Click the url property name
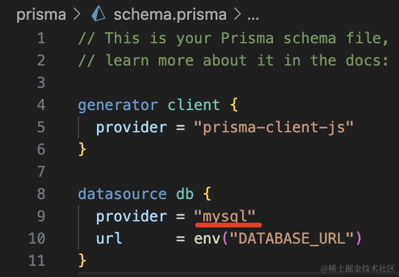399x277 pixels. [x=109, y=239]
